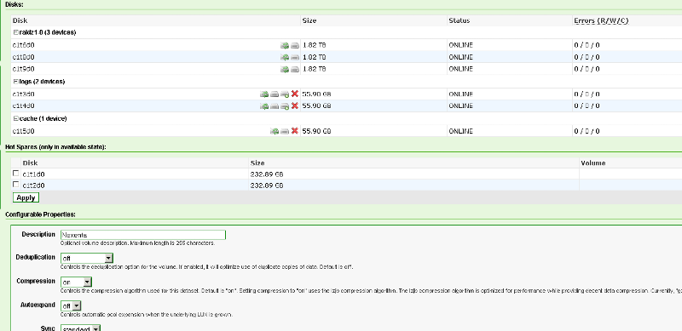
Task: Apply the hot spares selection
Action: [x=26, y=197]
